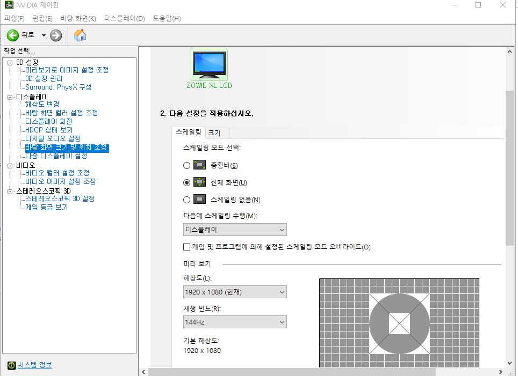Click the horizontal scrollbar thumb
Image resolution: width=518 pixels, height=376 pixels.
pos(292,372)
